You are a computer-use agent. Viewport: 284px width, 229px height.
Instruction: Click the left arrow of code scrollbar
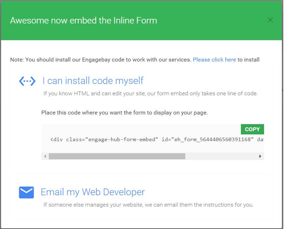tap(45, 156)
